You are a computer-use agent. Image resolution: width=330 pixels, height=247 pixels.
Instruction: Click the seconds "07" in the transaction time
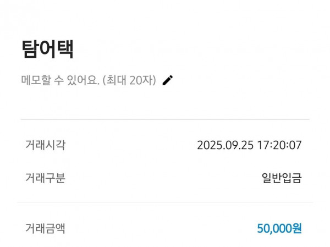(x=295, y=146)
